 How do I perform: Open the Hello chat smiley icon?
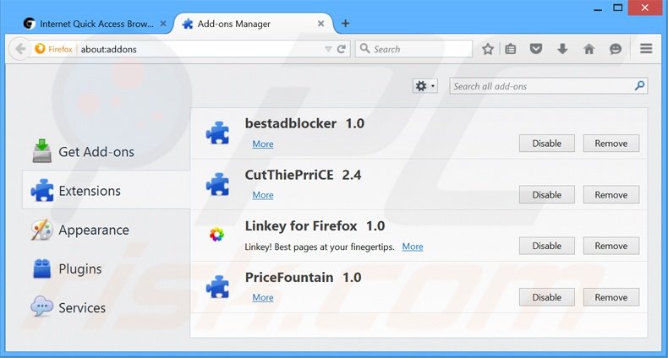click(x=616, y=49)
